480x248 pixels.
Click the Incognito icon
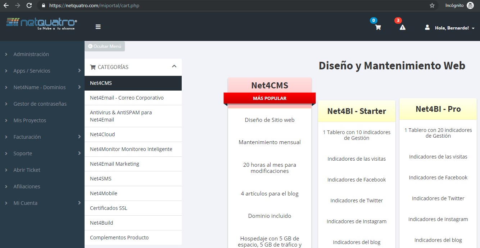point(470,5)
